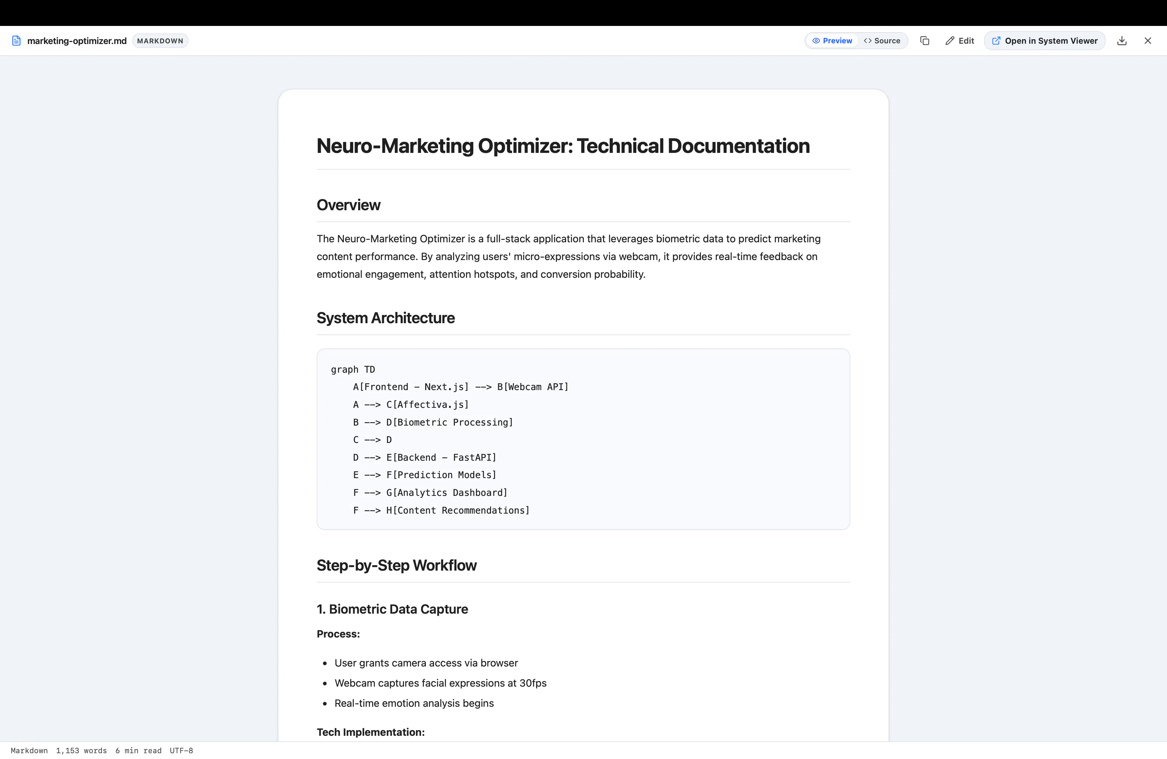This screenshot has height=759, width=1167.
Task: Click '6 min read' in status bar
Action: (138, 751)
